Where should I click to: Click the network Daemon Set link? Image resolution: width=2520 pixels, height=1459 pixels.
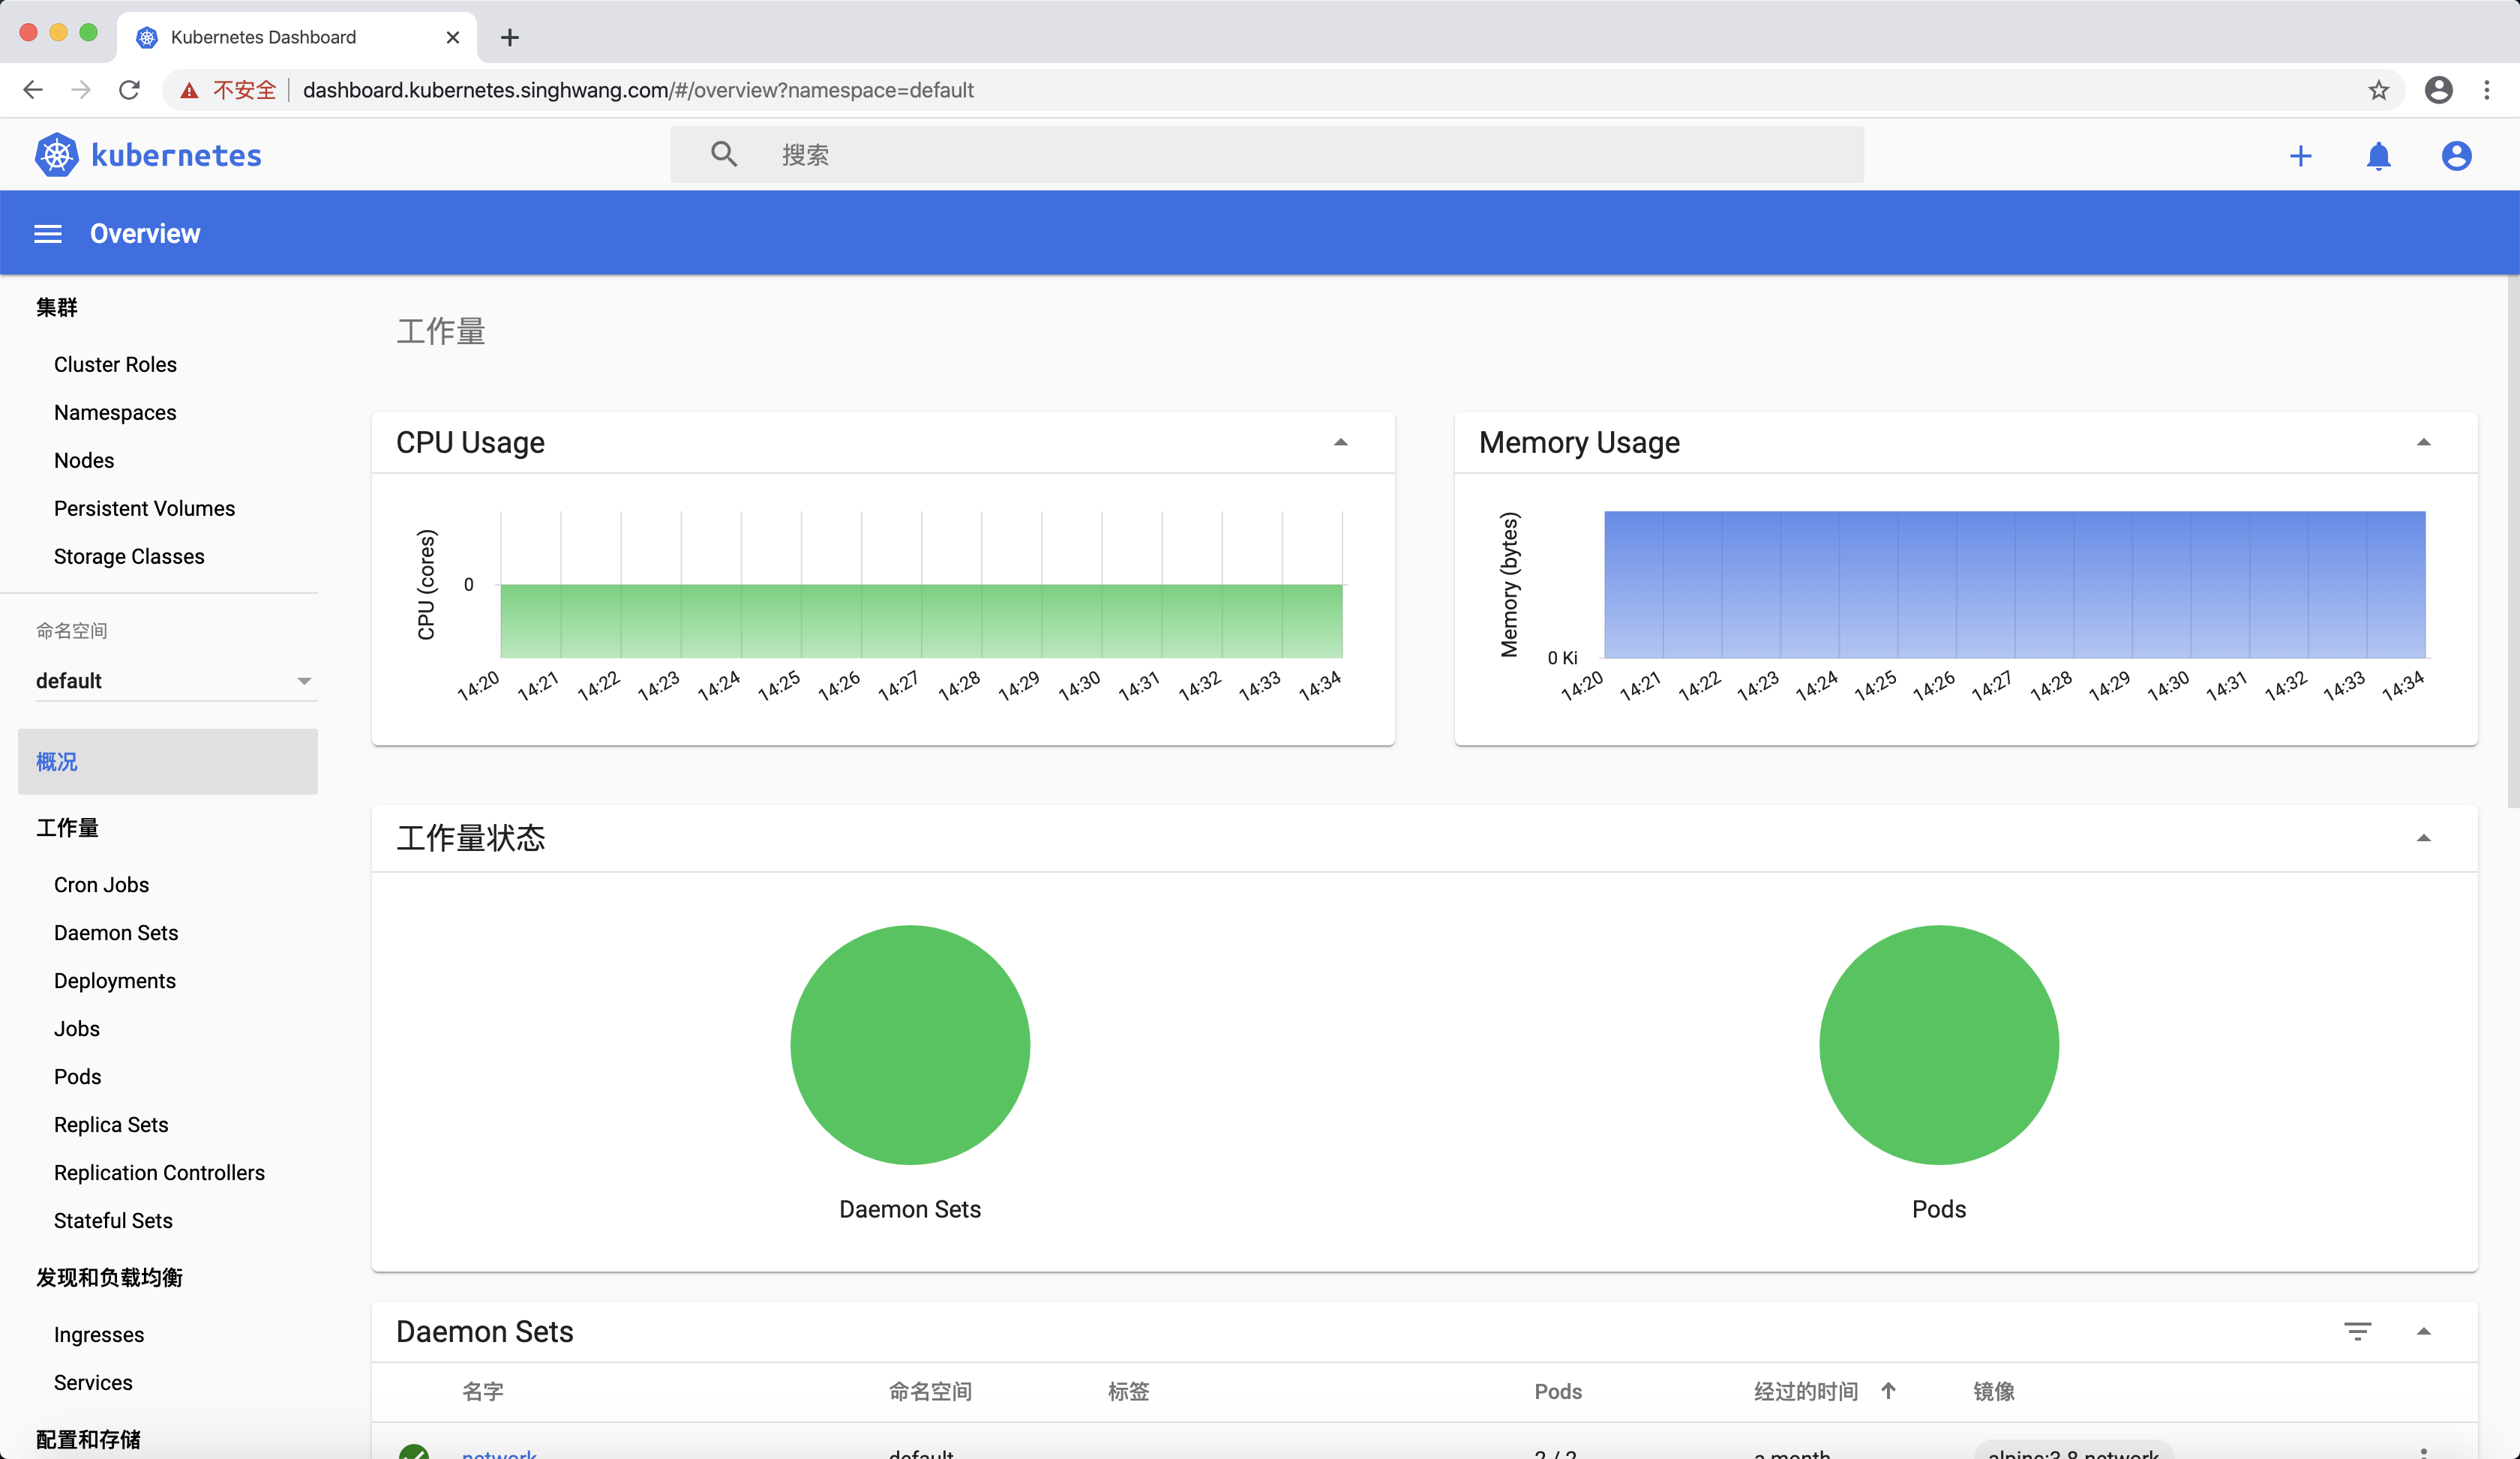499,1452
